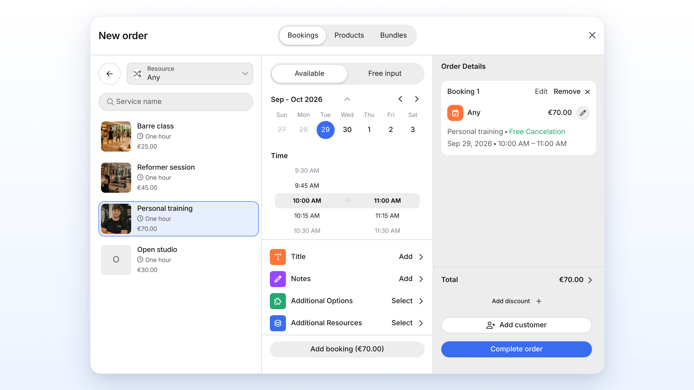The width and height of the screenshot is (694, 390).
Task: Open Additional Resources Select chevron
Action: point(421,323)
